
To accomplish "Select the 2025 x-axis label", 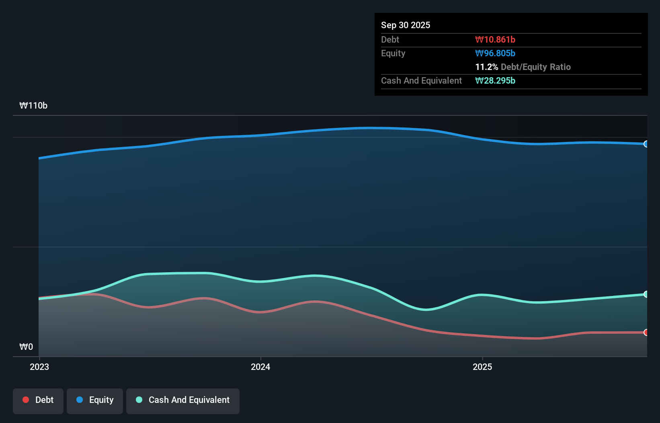I will click(482, 367).
